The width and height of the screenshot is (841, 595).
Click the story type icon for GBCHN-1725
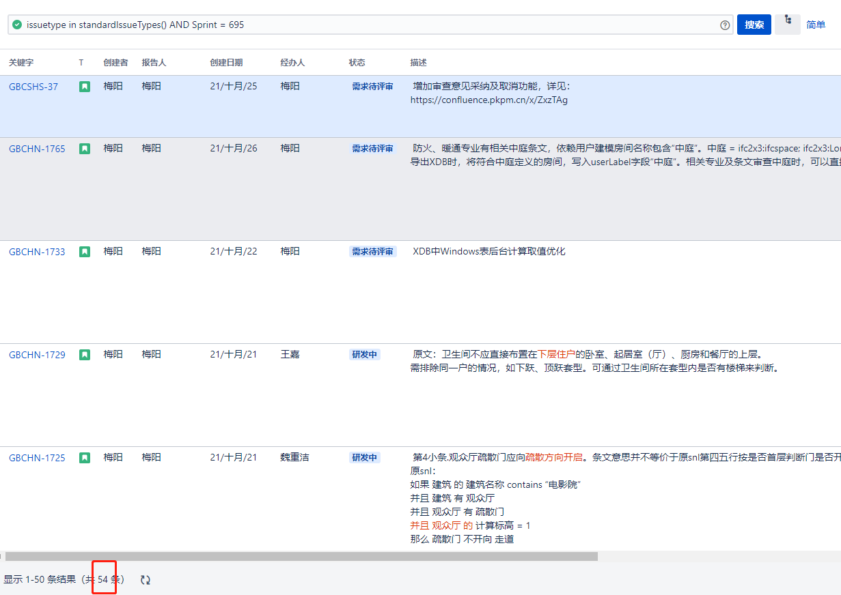coord(85,458)
